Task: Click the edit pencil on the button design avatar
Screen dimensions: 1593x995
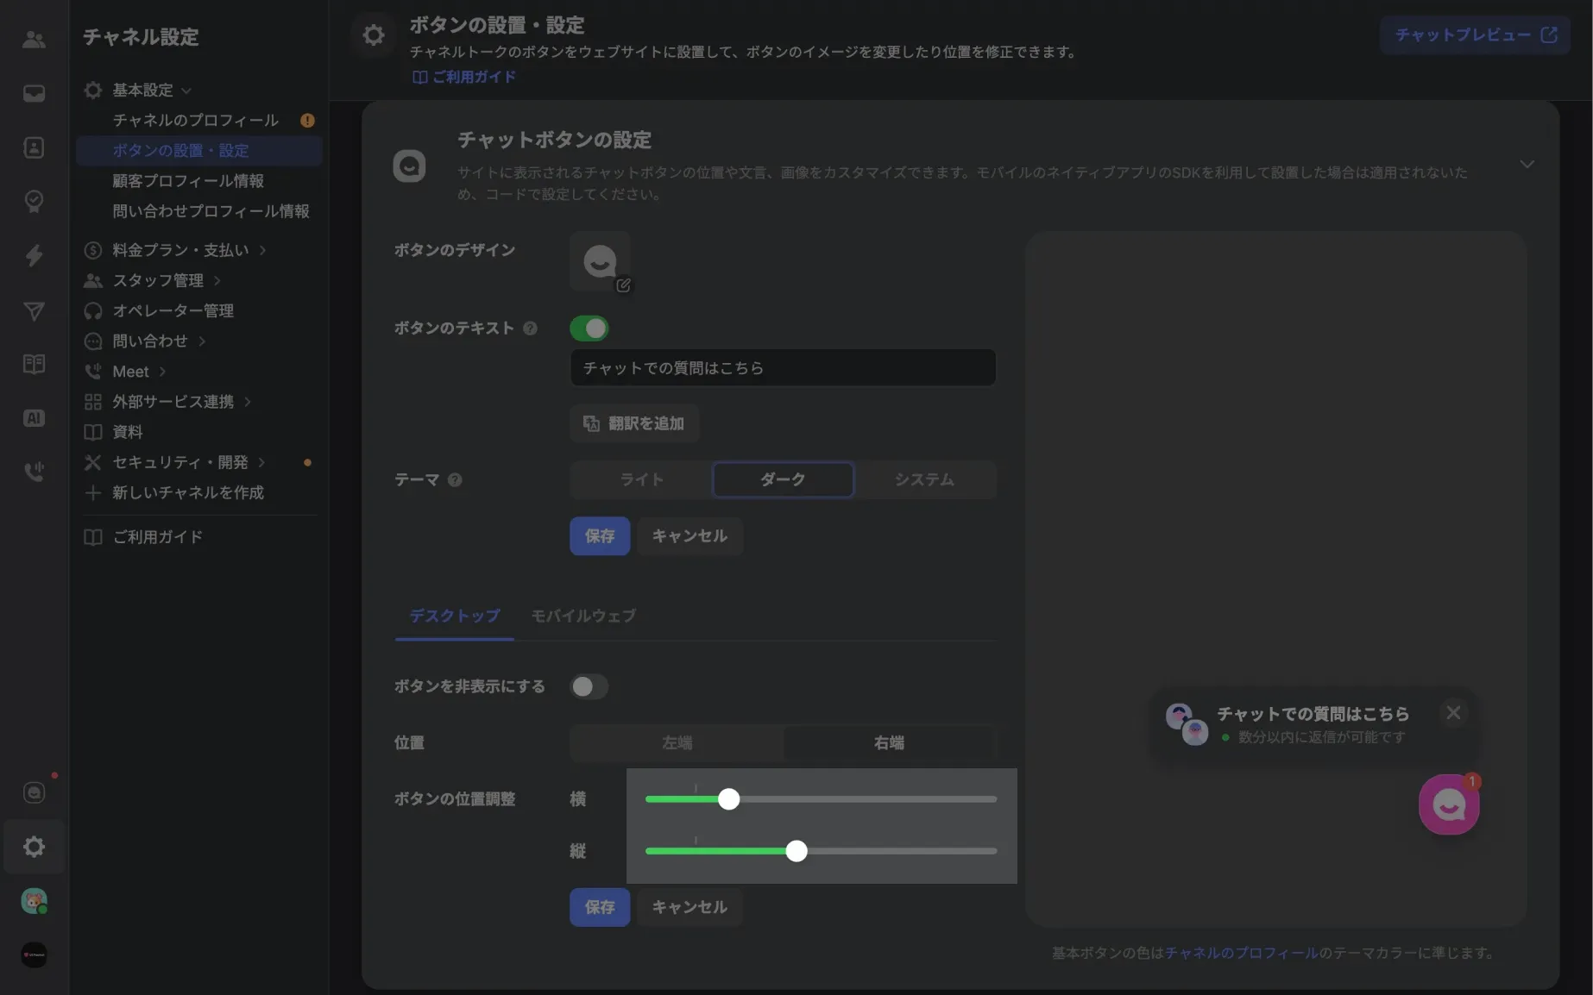Action: (x=623, y=285)
